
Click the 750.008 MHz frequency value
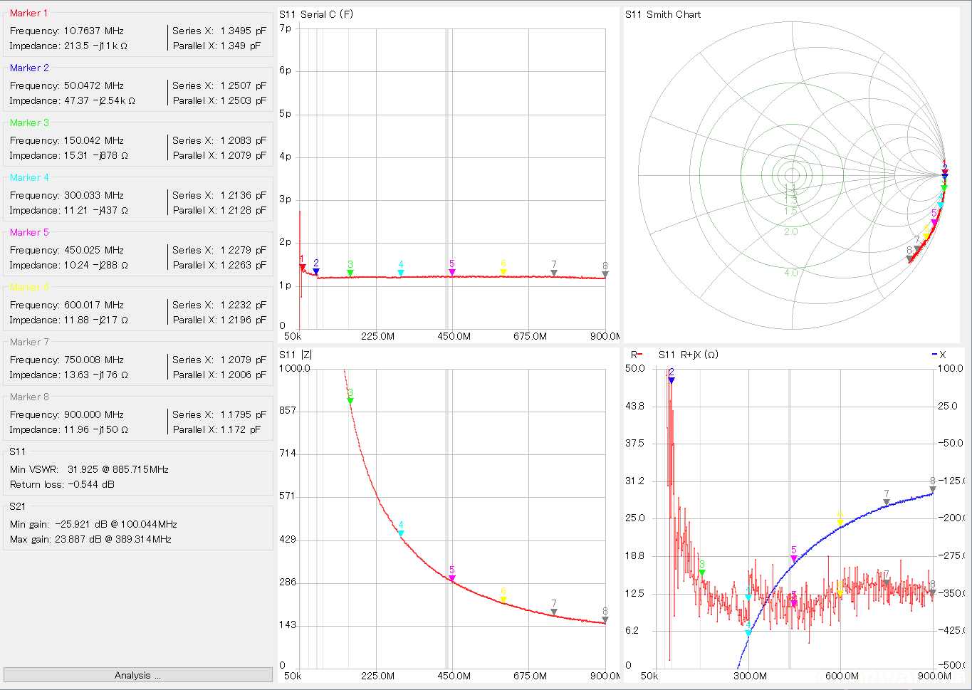(94, 360)
